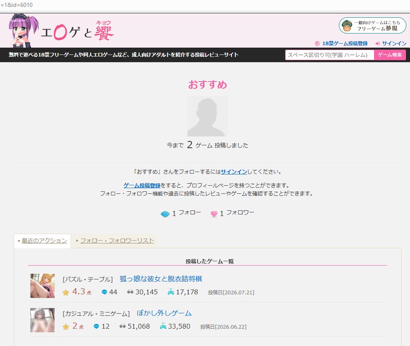The height and width of the screenshot is (346, 410).
Task: Open the ぼかし外しゲーム game title
Action: tap(164, 313)
